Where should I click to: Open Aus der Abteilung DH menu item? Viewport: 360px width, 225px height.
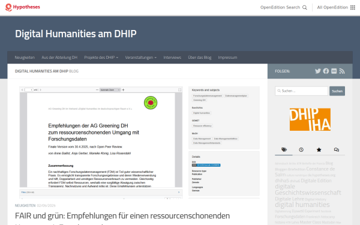(x=59, y=58)
